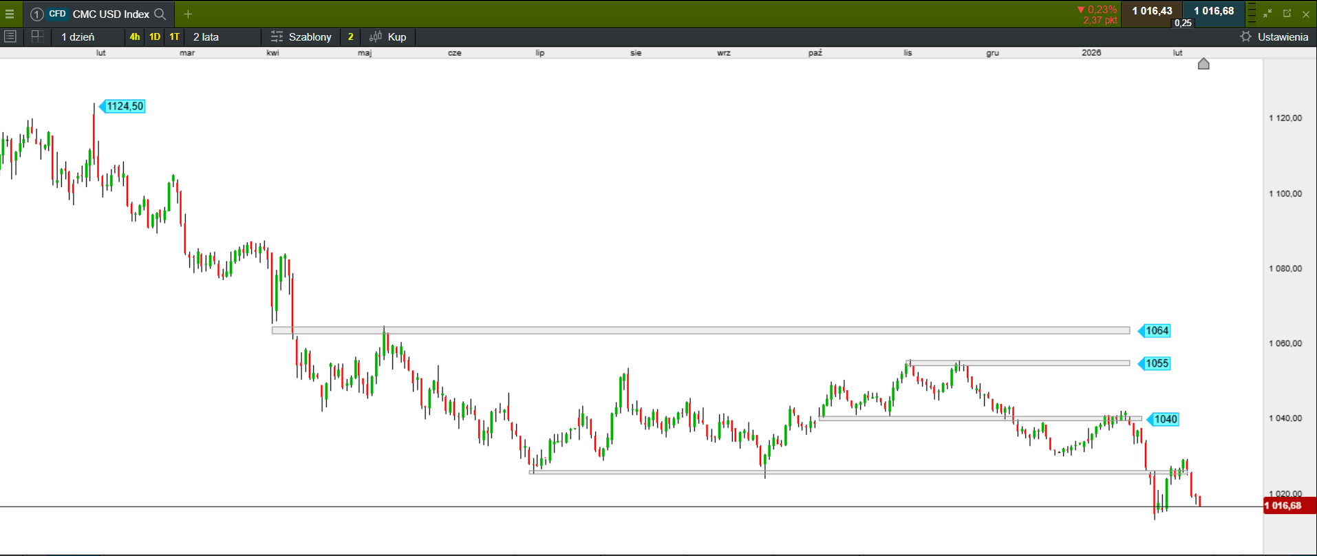The height and width of the screenshot is (556, 1317).
Task: Click the collapse arrows icon in the header
Action: 1267,14
